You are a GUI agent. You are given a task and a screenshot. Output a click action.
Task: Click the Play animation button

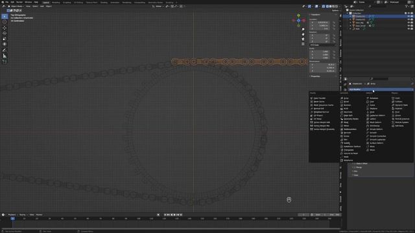[174, 215]
